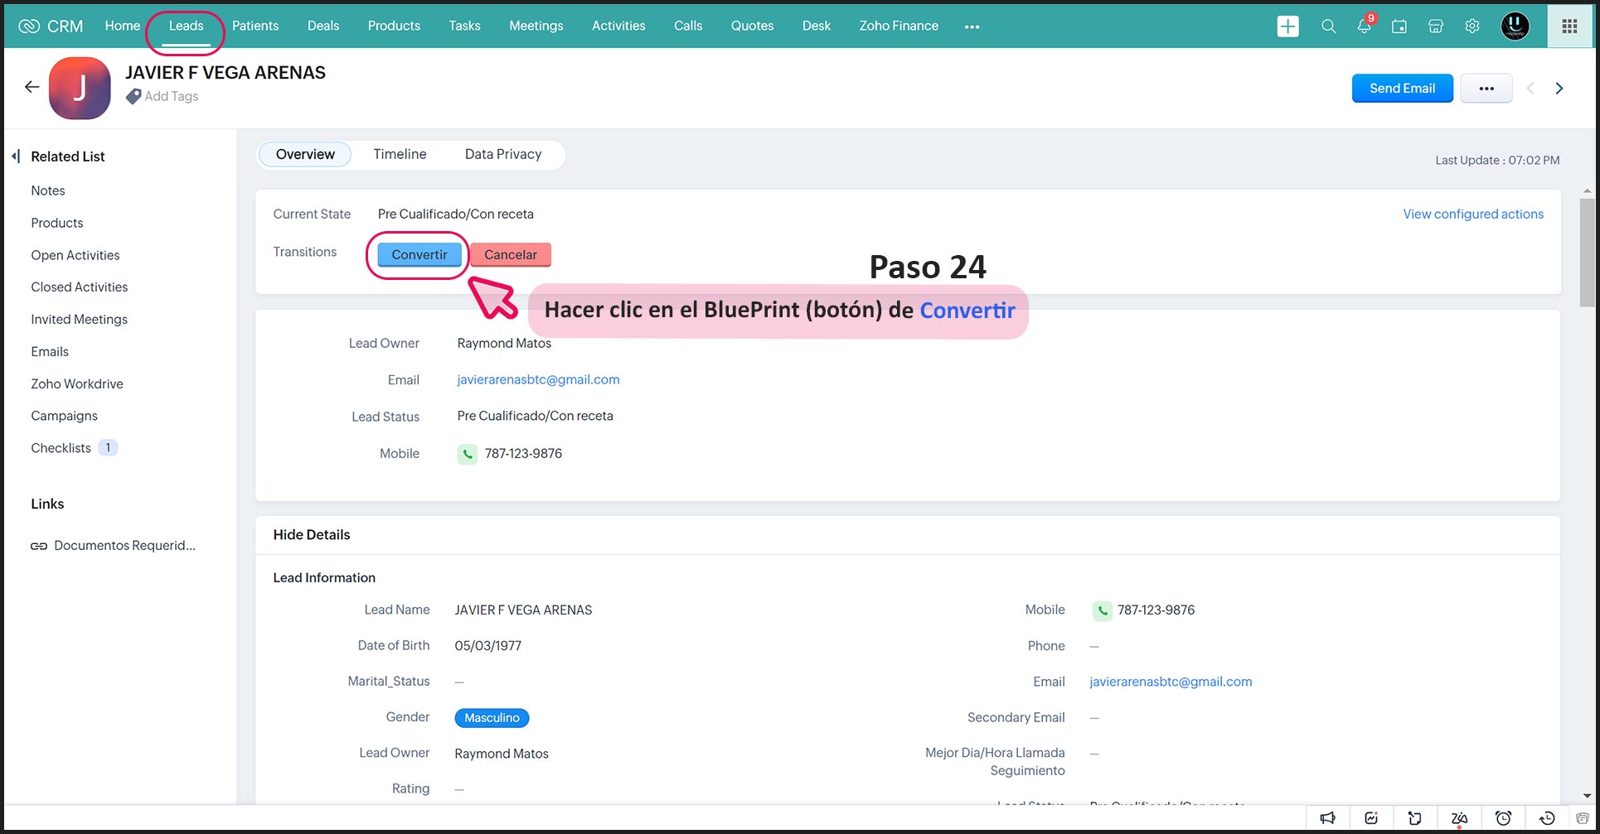Open View configured actions link

(x=1472, y=215)
